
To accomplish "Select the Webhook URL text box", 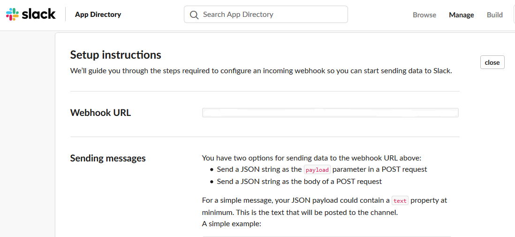I will pos(330,113).
